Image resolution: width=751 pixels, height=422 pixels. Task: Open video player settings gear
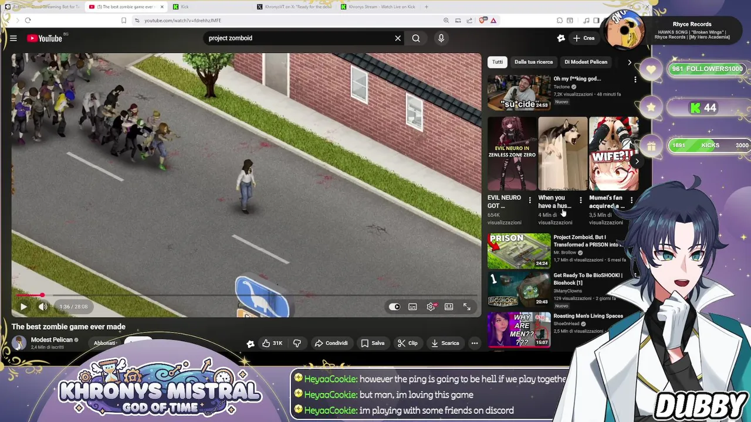[x=431, y=307]
